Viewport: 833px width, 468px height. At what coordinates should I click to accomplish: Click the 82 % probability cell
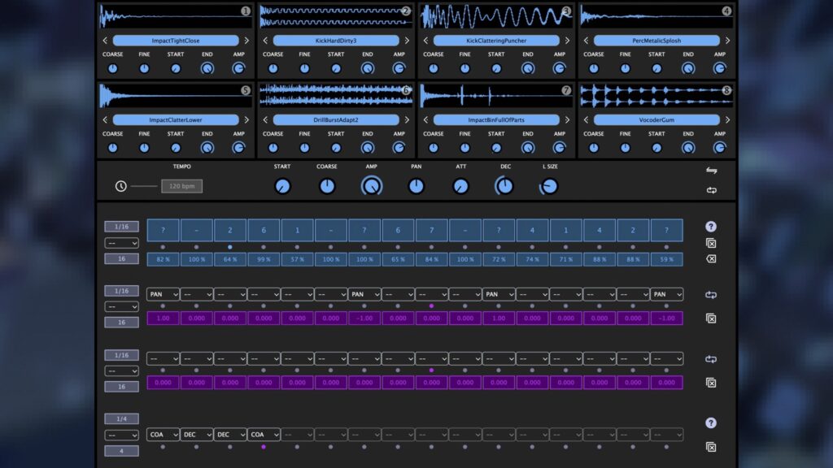click(x=163, y=259)
